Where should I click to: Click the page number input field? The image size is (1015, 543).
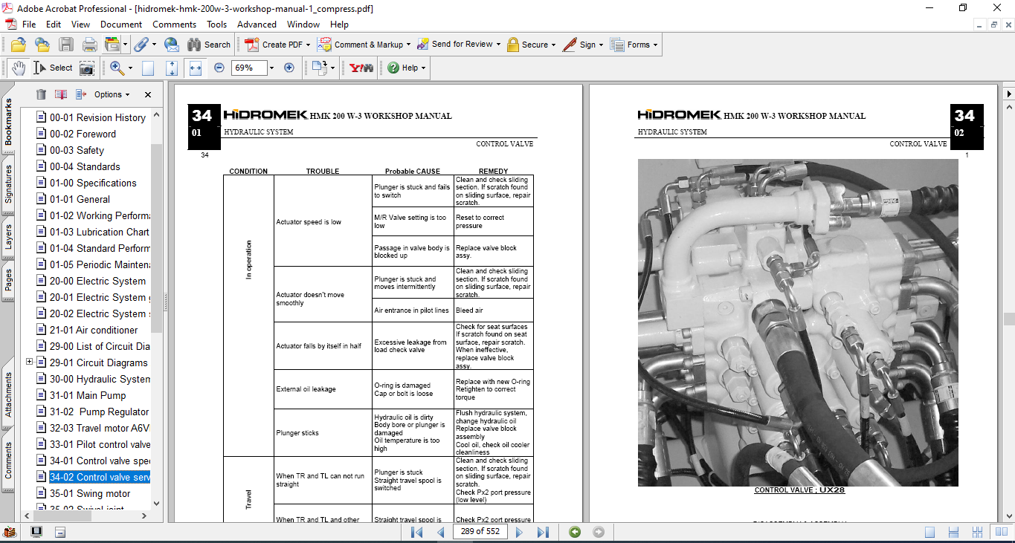click(x=480, y=532)
